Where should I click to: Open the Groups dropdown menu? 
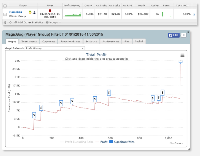coord(53,22)
